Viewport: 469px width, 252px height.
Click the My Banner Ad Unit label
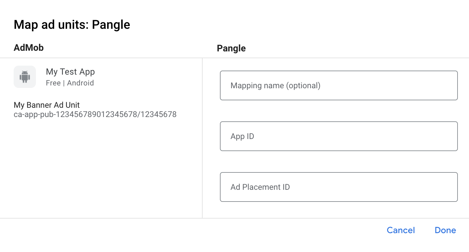coord(47,105)
